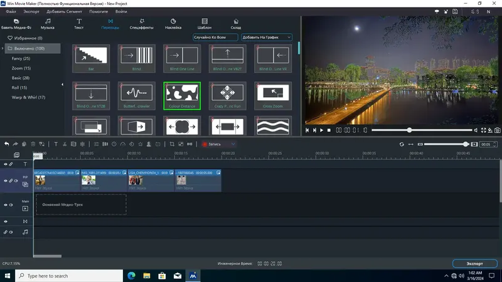The height and width of the screenshot is (282, 502).
Task: Open the Музыка music library
Action: pos(48,24)
